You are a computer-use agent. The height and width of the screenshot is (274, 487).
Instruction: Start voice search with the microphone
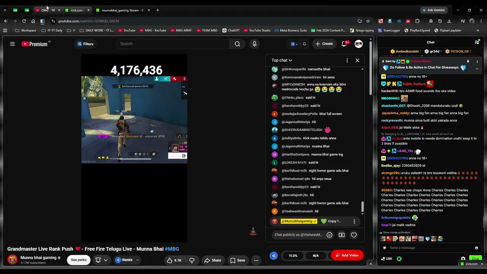(255, 44)
